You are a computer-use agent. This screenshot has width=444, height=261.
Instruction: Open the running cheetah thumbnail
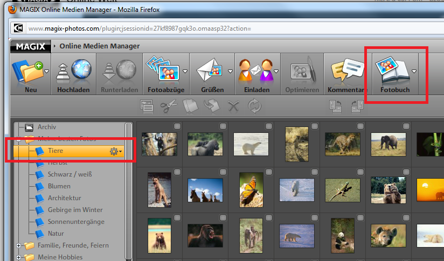click(x=343, y=144)
